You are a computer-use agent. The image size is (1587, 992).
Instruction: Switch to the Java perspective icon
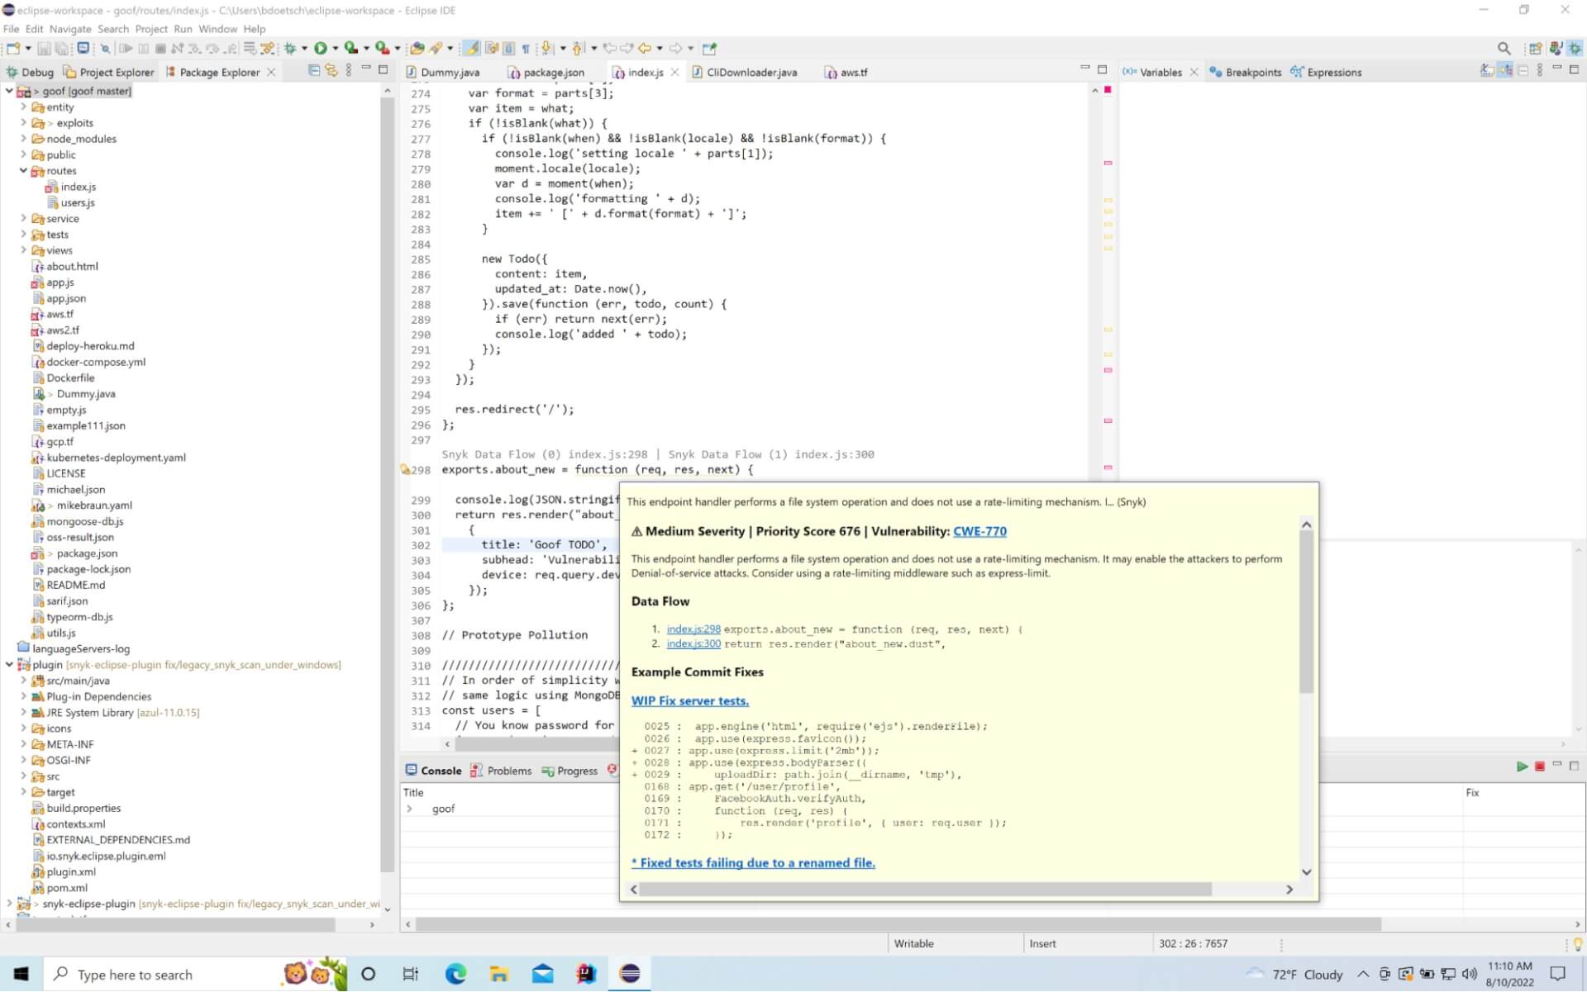pyautogui.click(x=1556, y=49)
